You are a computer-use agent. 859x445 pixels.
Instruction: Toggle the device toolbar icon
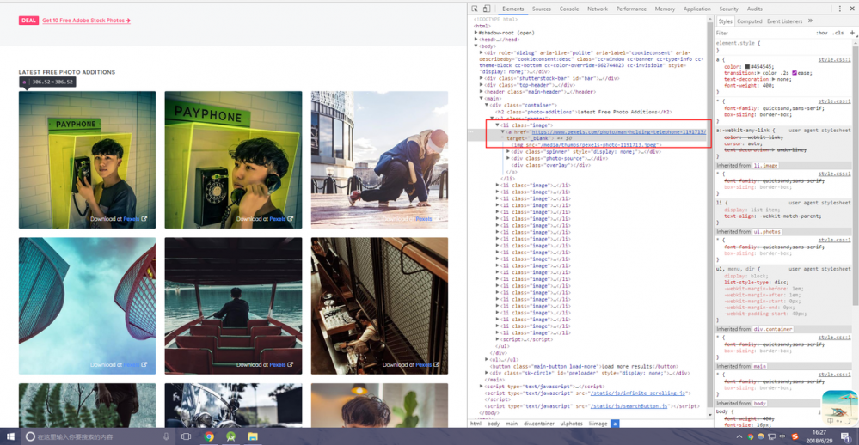point(487,9)
